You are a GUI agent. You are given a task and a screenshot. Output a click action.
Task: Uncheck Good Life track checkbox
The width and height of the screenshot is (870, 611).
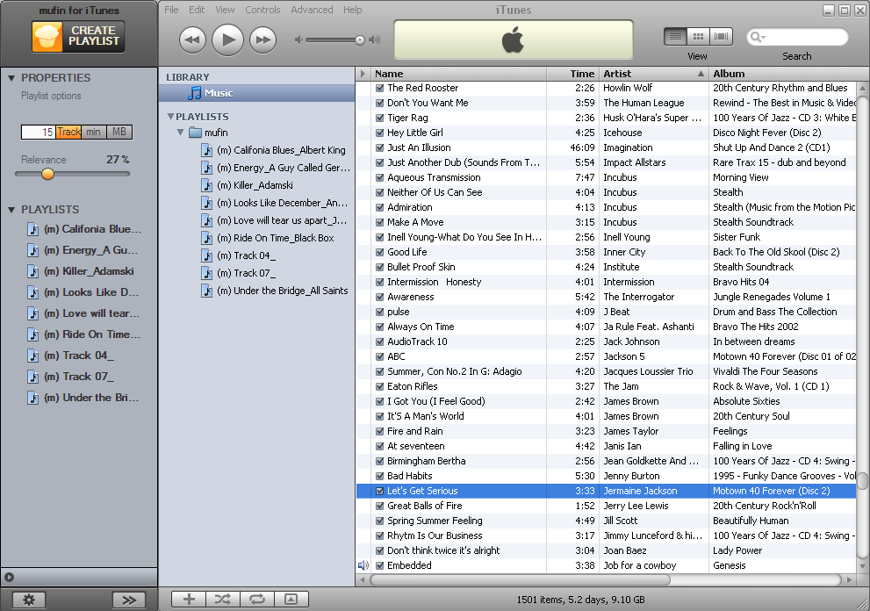380,252
